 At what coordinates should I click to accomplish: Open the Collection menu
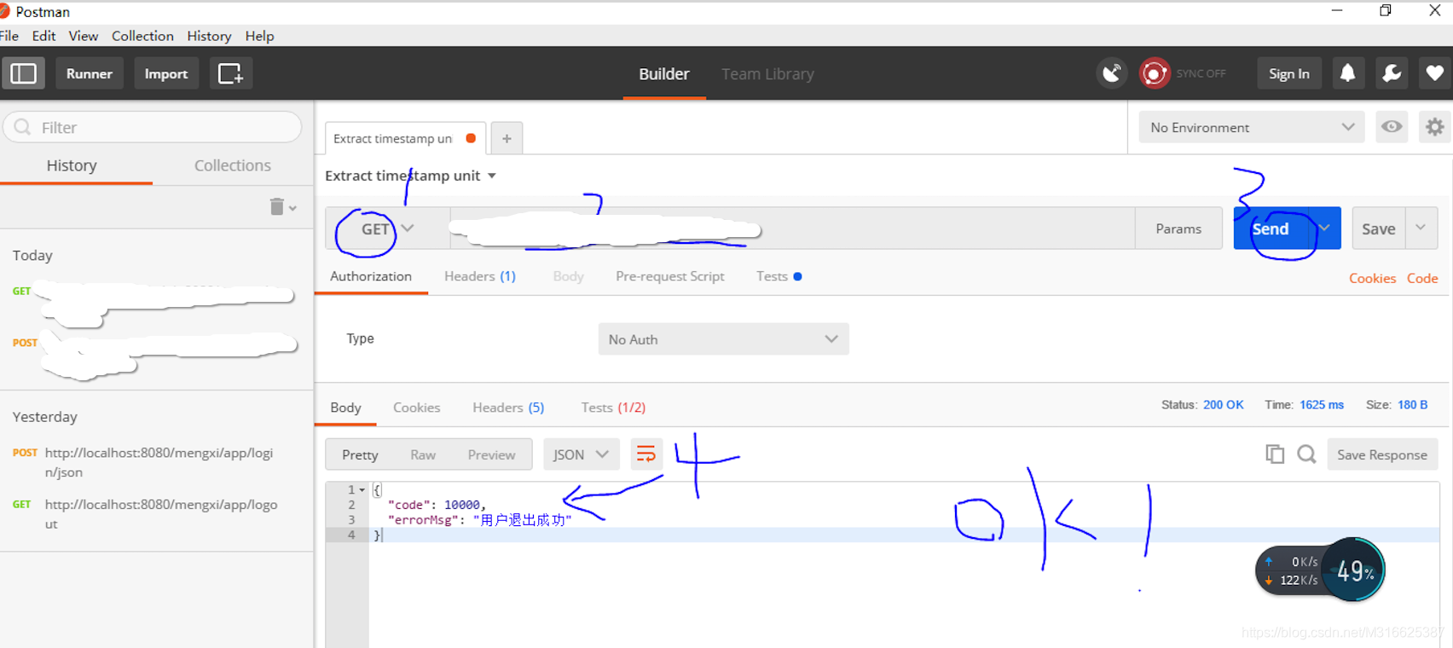click(142, 36)
